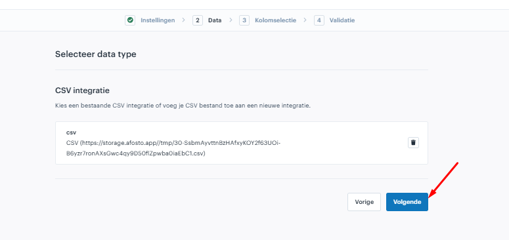509x240 pixels.
Task: Select the csv integration card
Action: point(242,143)
